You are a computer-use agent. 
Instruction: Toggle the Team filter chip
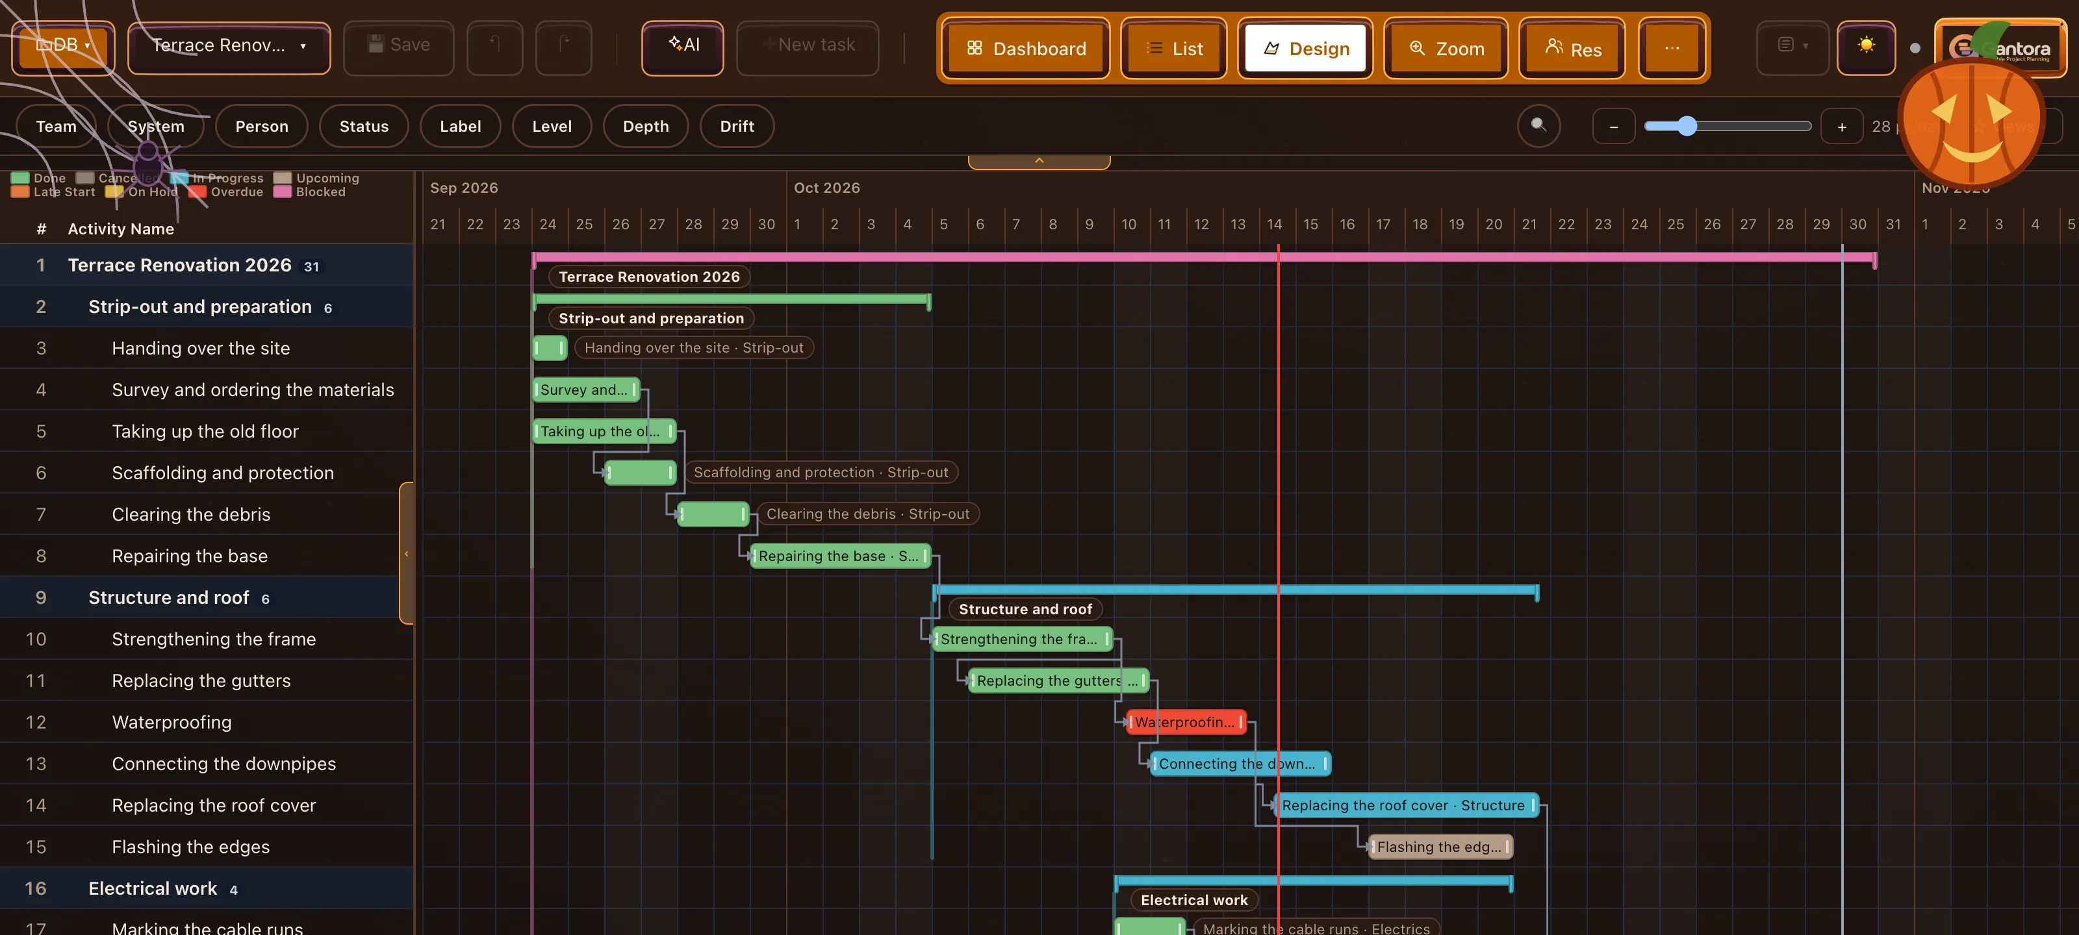pos(57,126)
